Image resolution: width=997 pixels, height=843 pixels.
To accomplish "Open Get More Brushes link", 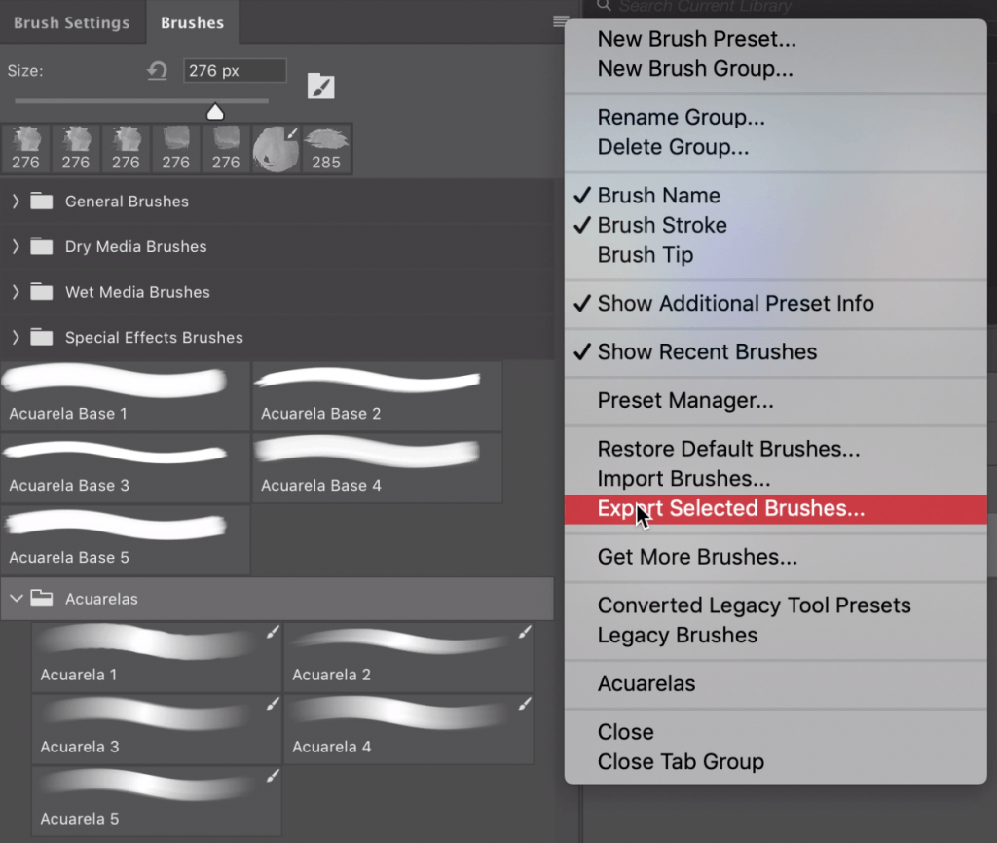I will (697, 557).
